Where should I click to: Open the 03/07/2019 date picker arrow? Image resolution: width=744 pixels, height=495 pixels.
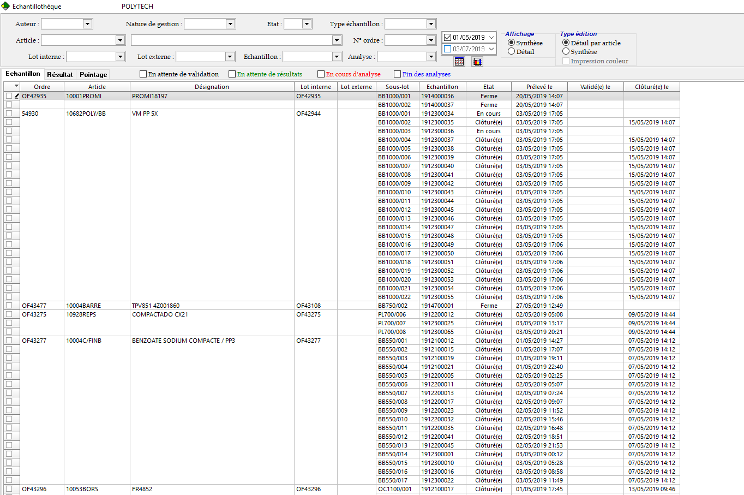click(491, 49)
